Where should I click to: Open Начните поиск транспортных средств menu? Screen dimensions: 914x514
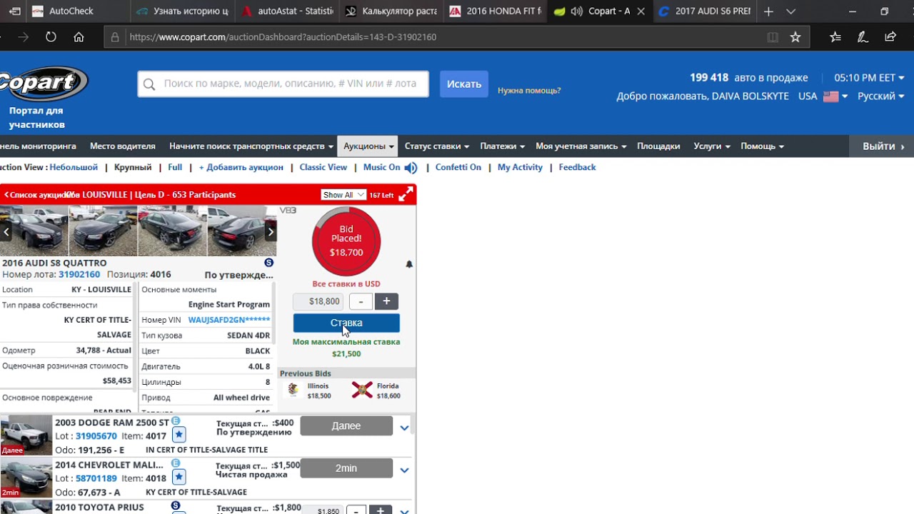pos(251,146)
